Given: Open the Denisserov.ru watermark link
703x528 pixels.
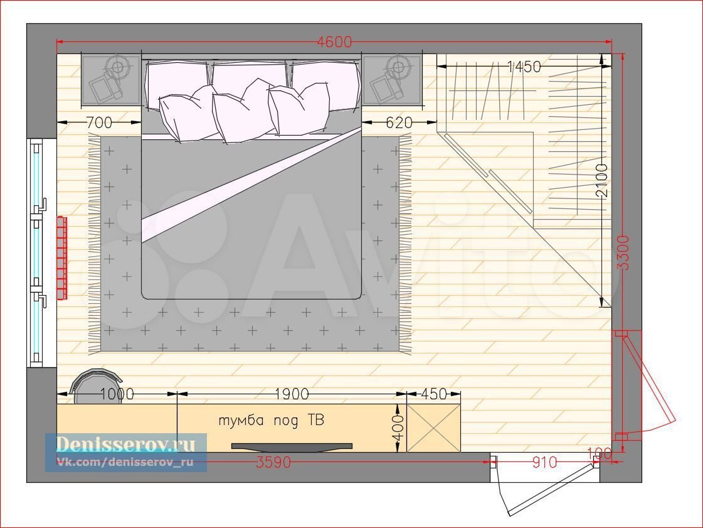Looking at the screenshot, I should click(x=125, y=444).
